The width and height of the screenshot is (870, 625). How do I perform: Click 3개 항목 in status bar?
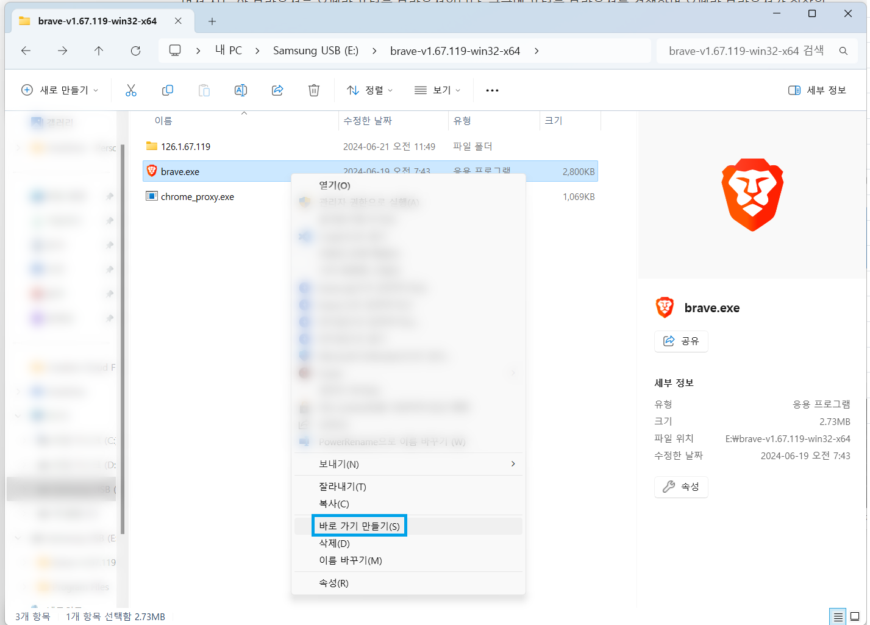tap(33, 616)
